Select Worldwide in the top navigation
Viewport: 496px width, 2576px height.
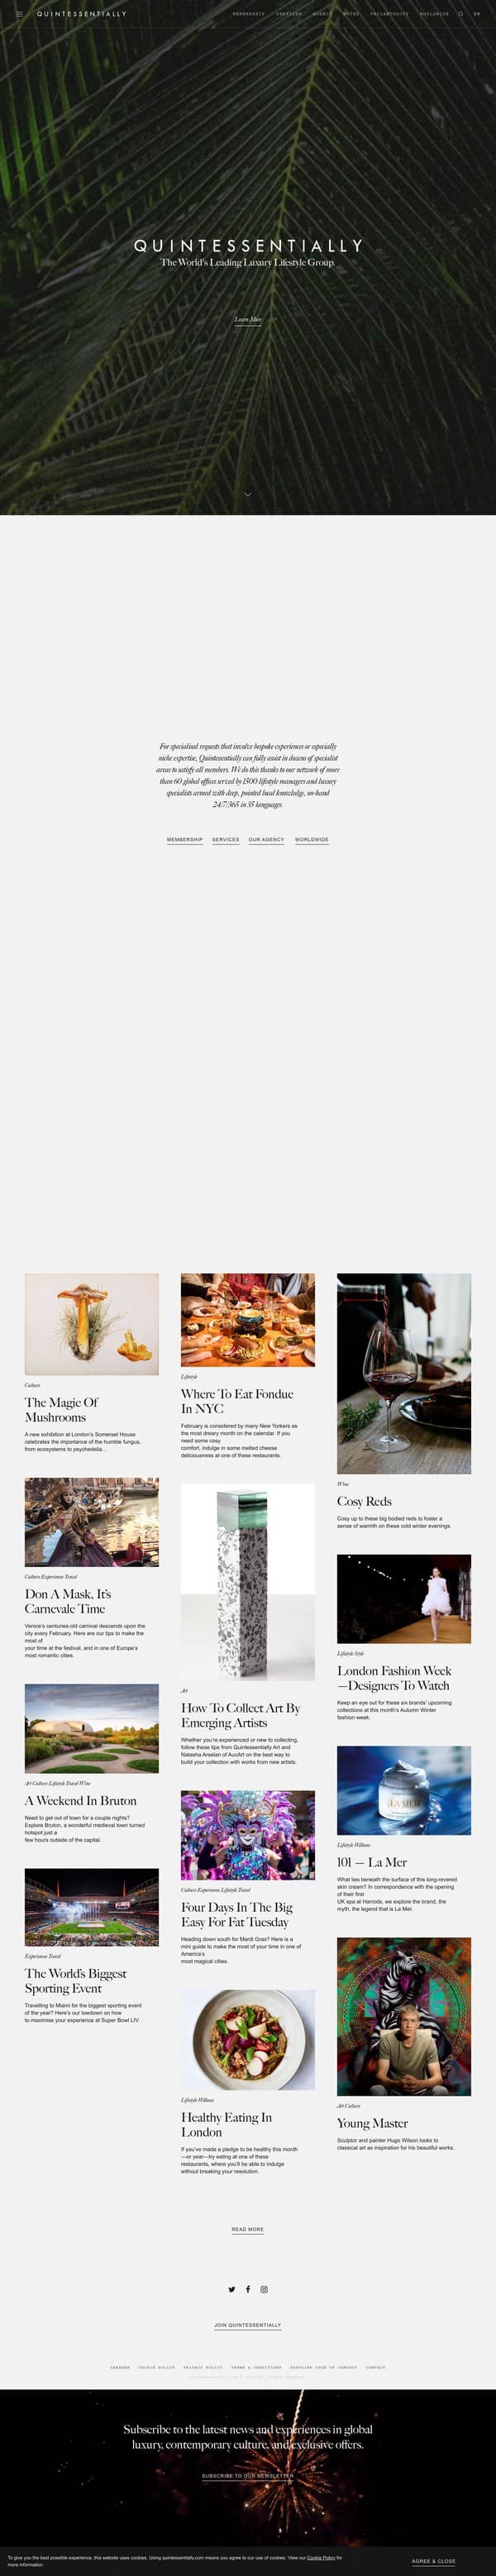pyautogui.click(x=434, y=14)
